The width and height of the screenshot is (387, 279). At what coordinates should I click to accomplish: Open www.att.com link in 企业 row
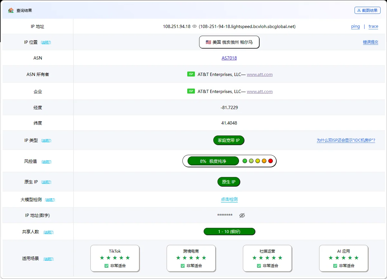coord(260,91)
